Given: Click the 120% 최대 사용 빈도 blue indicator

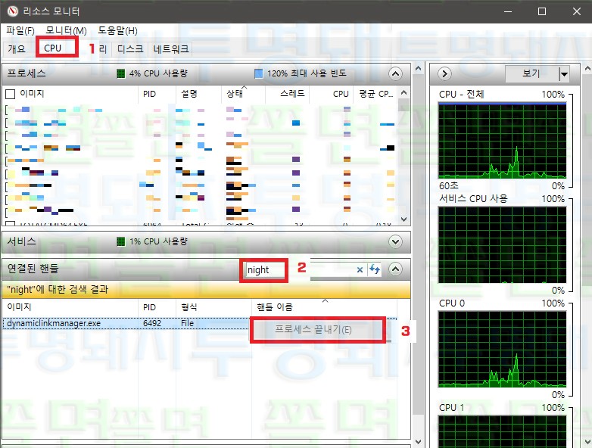Looking at the screenshot, I should pyautogui.click(x=259, y=73).
